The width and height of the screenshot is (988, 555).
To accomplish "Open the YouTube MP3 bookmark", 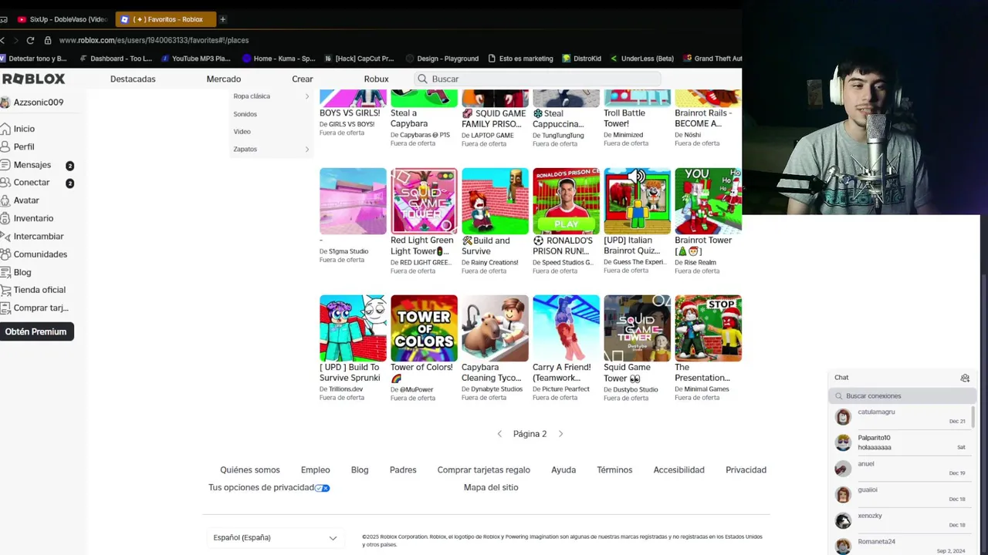I will [195, 59].
